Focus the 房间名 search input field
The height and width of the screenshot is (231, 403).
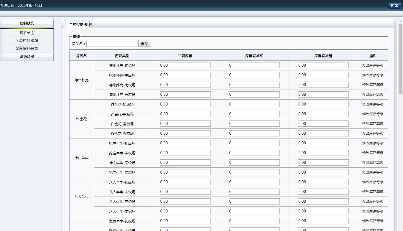point(112,44)
